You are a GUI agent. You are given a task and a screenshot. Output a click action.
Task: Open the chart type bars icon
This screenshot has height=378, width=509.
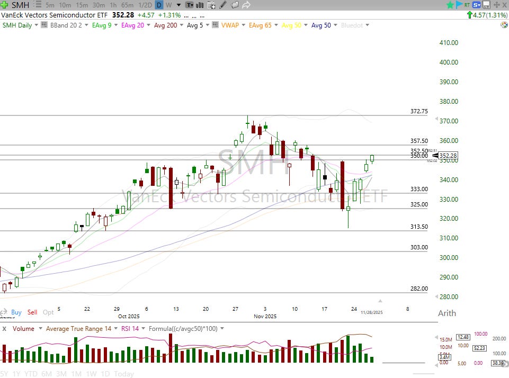point(200,5)
